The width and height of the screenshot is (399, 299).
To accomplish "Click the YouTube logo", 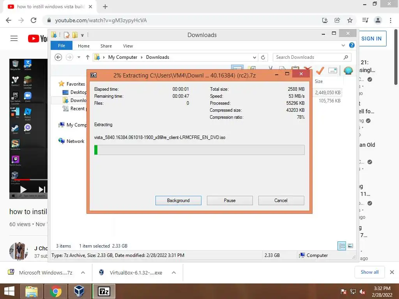I will [x=38, y=39].
